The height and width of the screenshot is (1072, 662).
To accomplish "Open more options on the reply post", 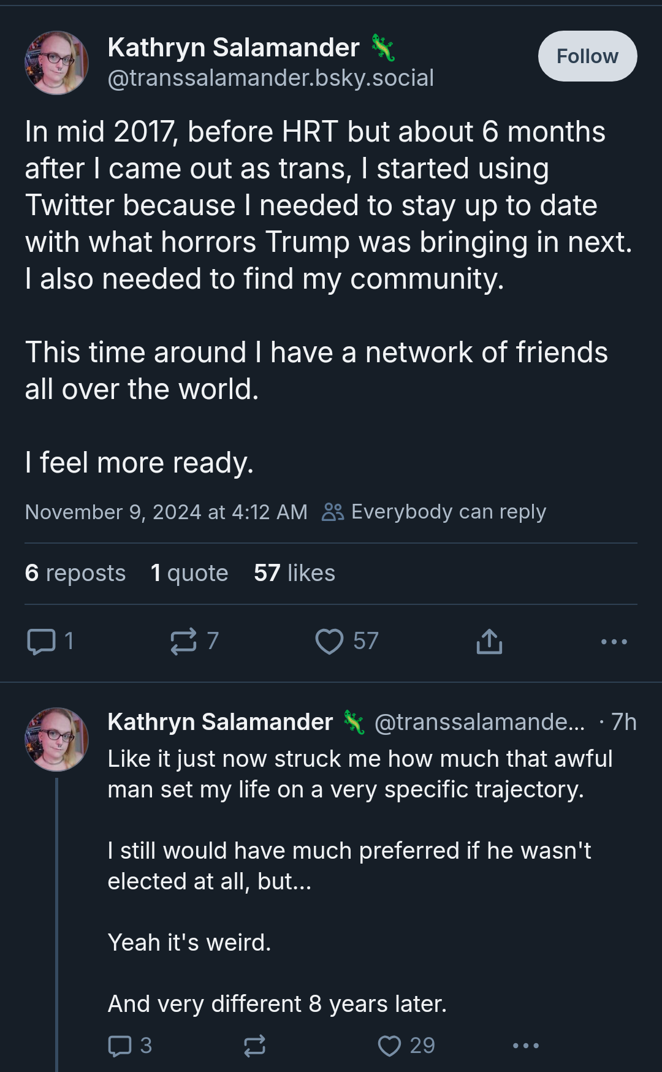I will tap(526, 1046).
